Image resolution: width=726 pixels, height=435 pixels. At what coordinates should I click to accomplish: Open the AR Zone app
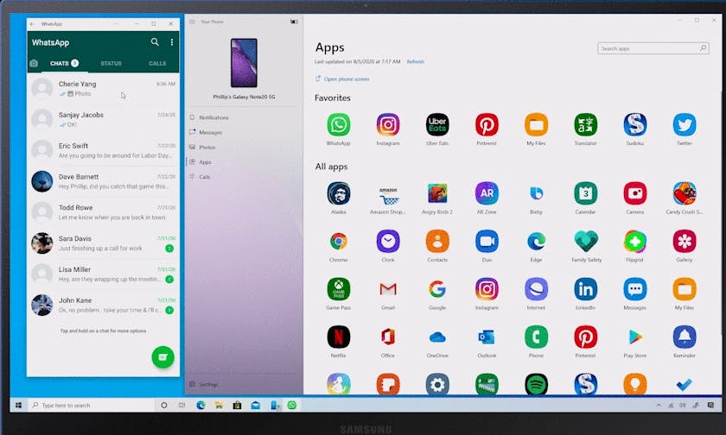pos(487,193)
